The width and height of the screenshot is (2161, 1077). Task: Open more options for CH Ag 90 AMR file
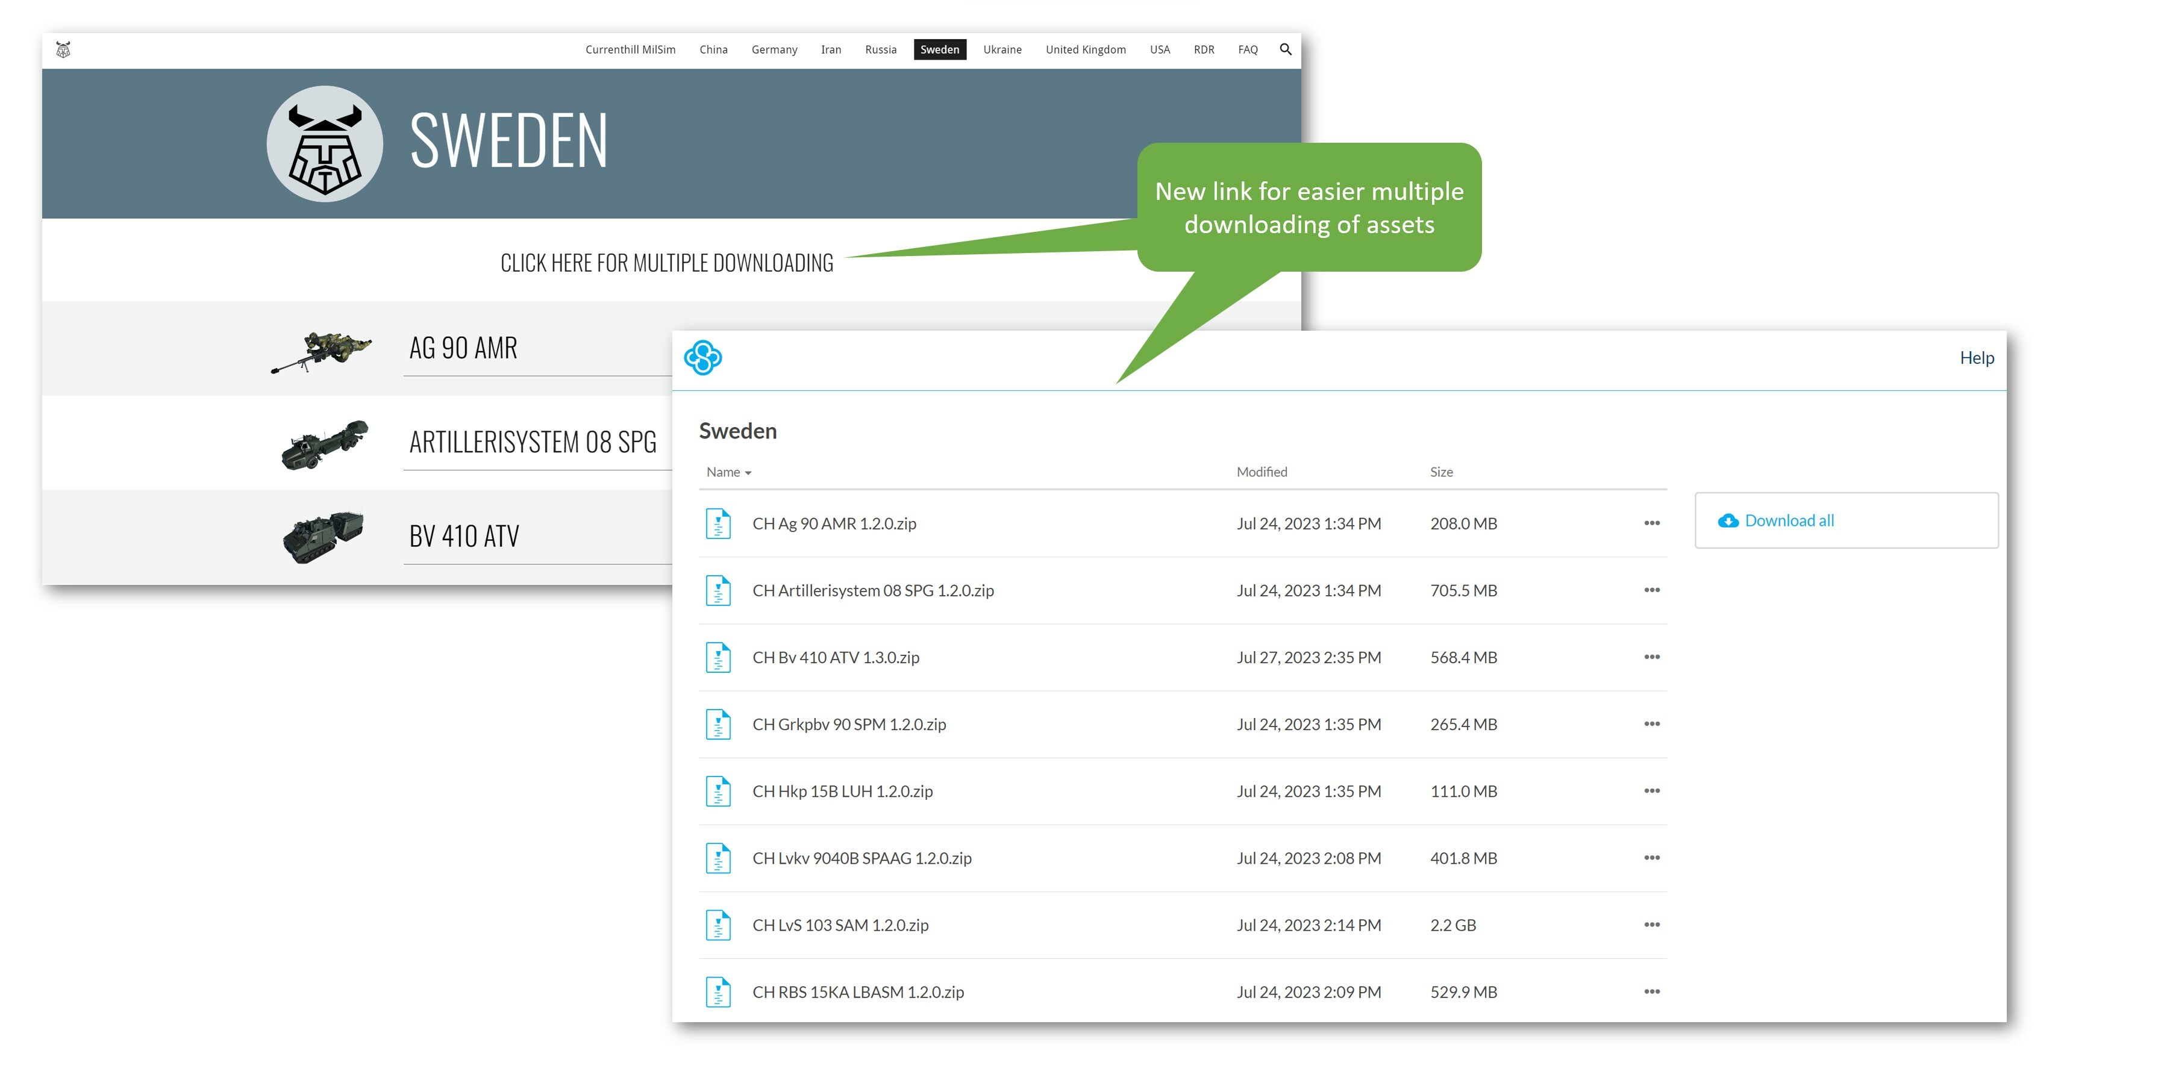(x=1652, y=523)
